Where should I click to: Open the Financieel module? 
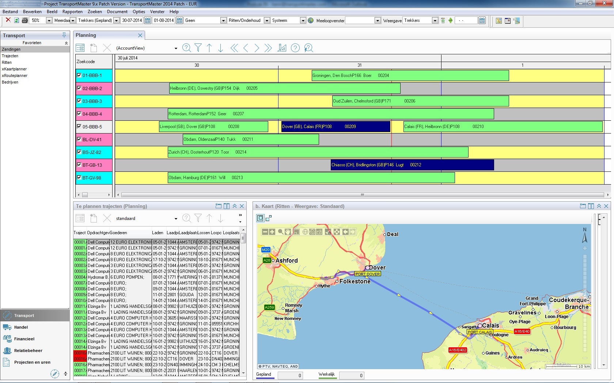[24, 339]
